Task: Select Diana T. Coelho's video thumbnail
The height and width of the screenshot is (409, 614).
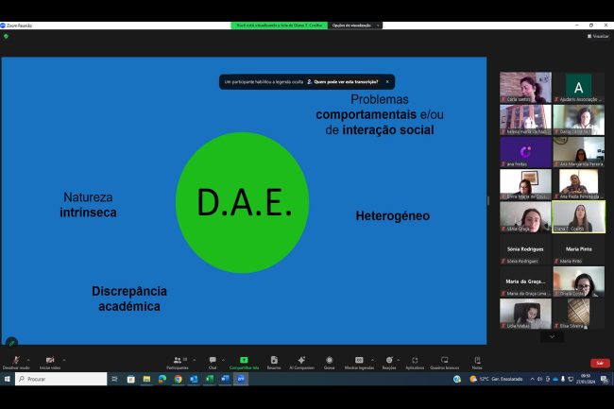Action: (x=578, y=216)
